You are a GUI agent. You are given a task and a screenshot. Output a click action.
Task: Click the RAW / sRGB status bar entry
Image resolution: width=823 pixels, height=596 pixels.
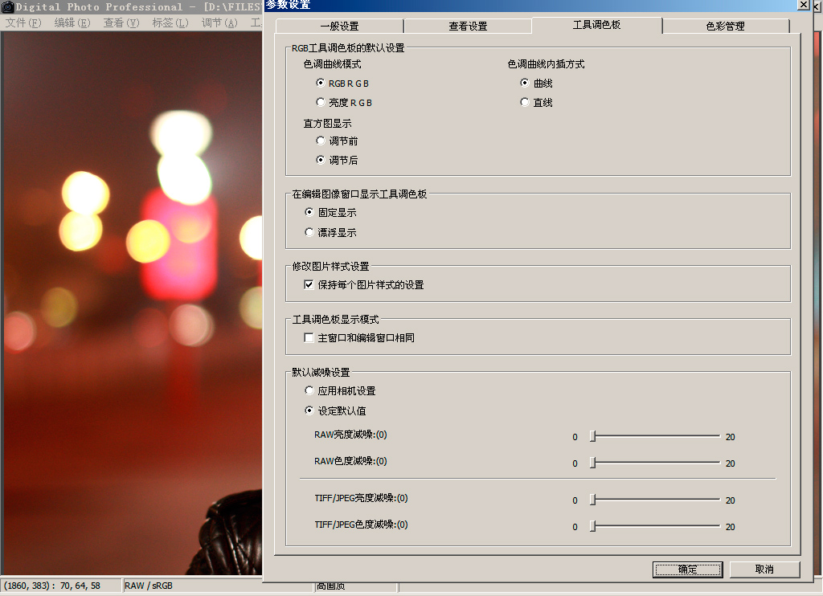click(x=149, y=586)
